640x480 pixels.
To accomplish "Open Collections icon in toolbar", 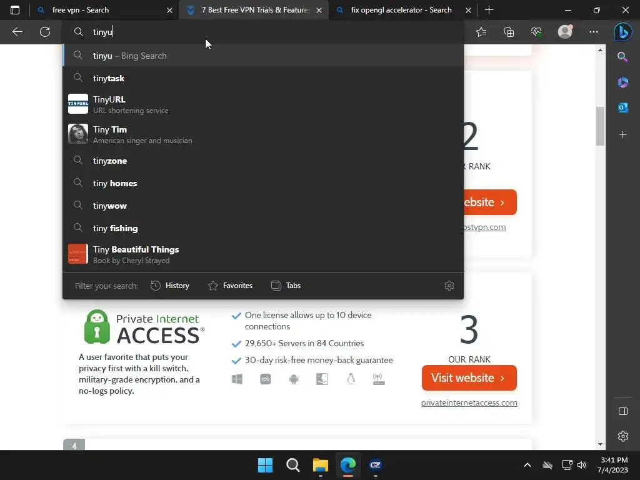I will pos(509,32).
